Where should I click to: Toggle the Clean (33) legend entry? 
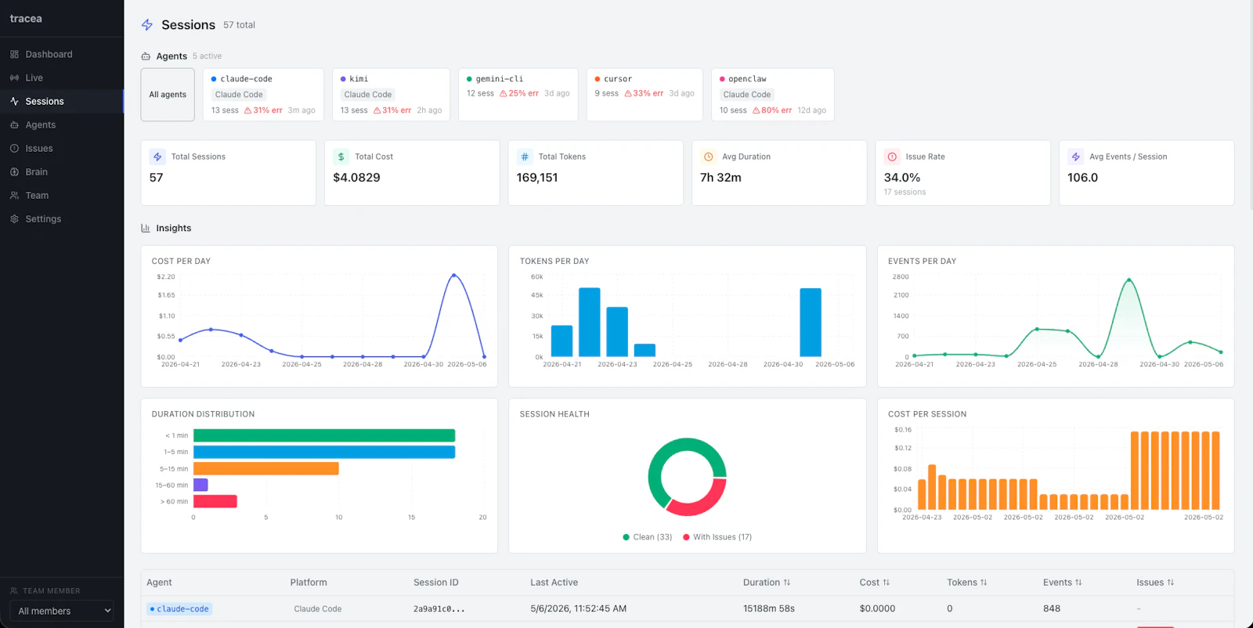648,537
